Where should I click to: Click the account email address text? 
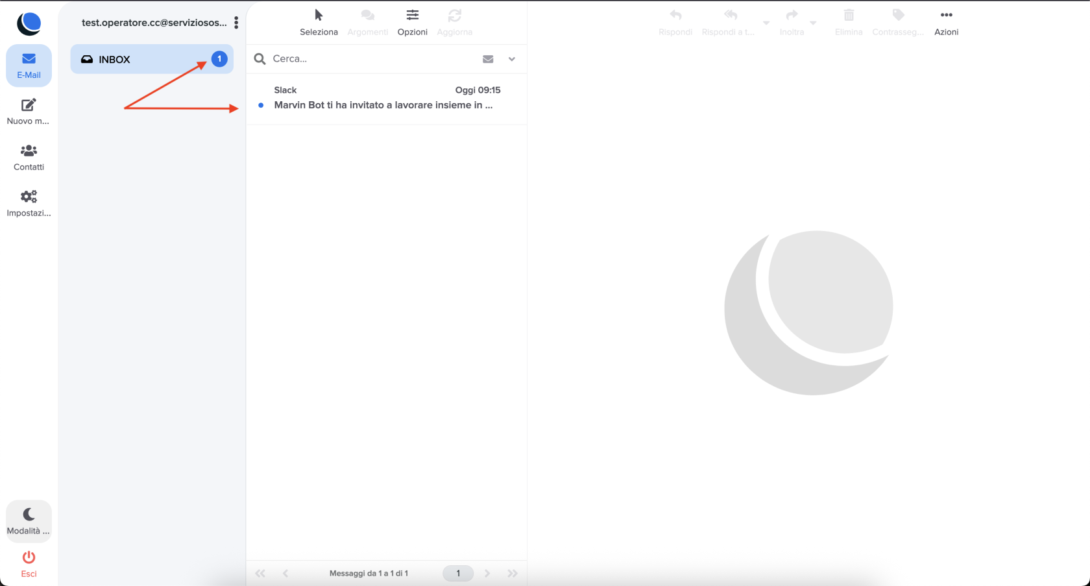point(154,23)
